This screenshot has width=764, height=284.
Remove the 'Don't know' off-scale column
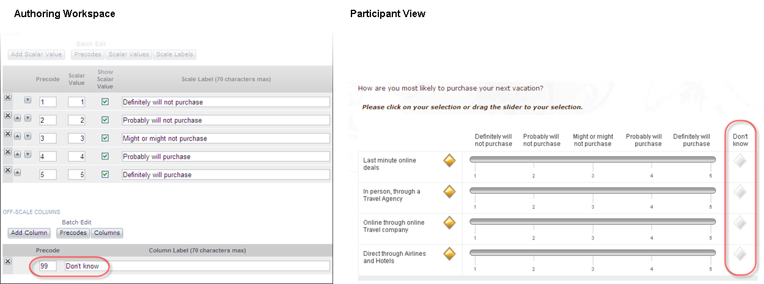(x=8, y=261)
